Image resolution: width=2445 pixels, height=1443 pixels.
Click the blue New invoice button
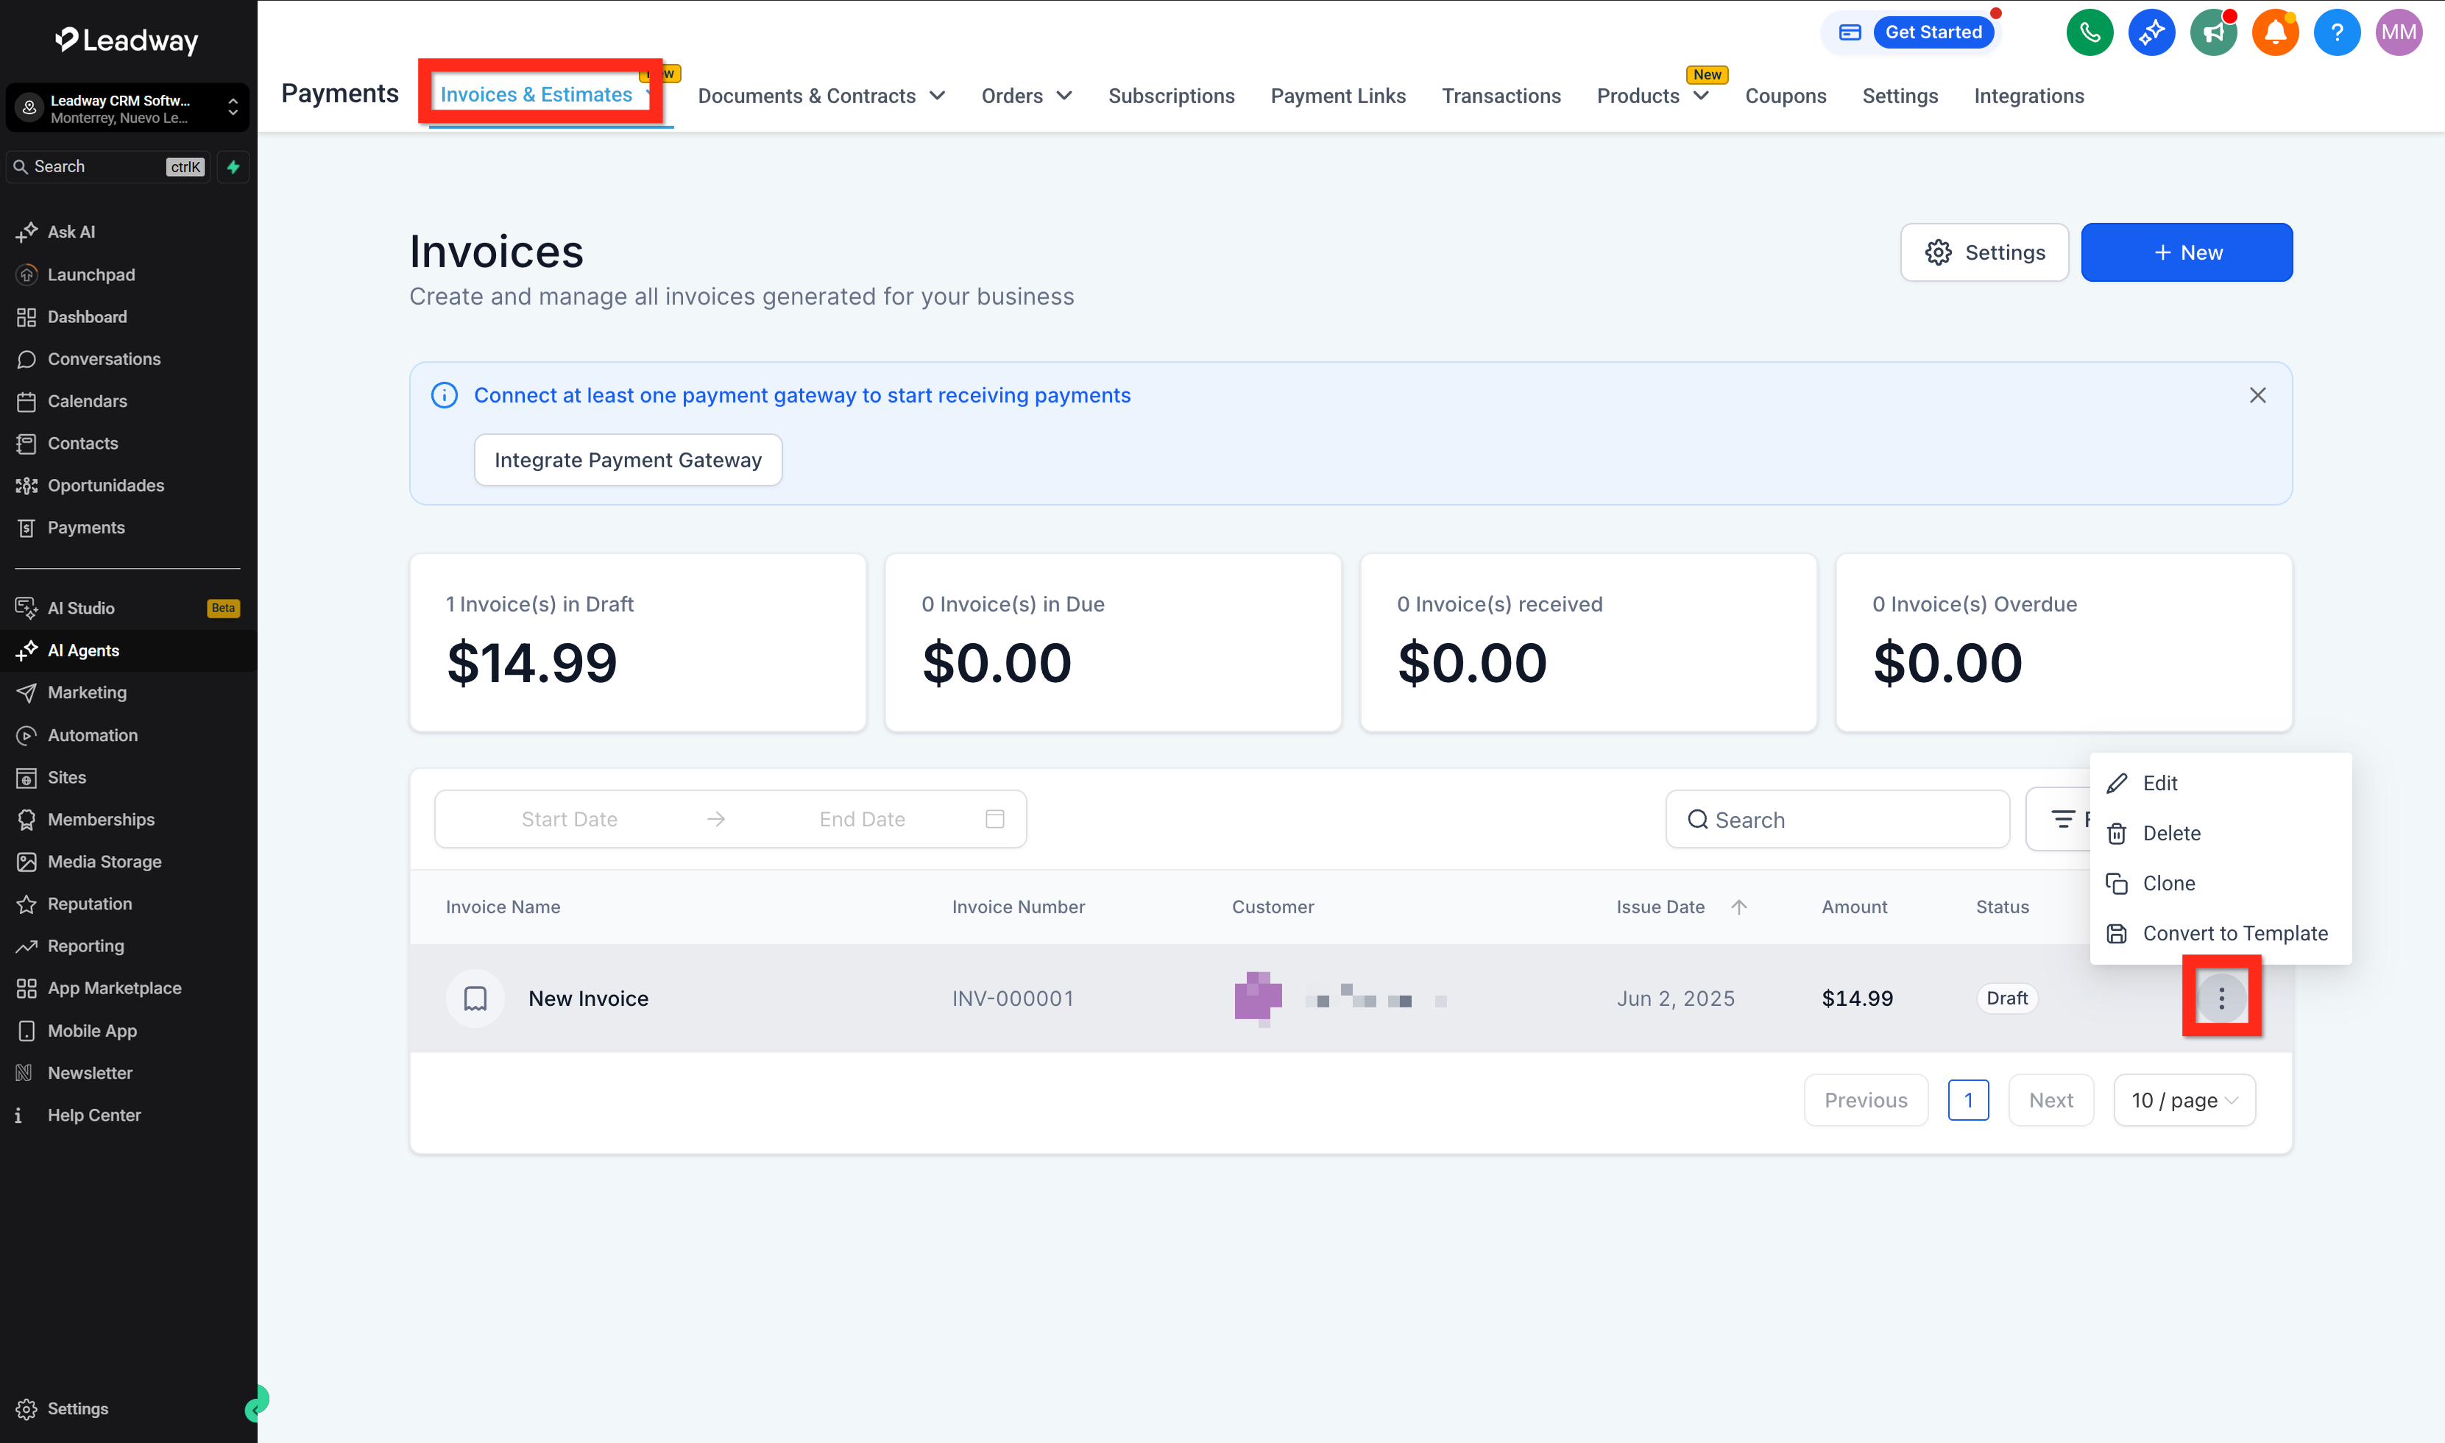click(2187, 252)
